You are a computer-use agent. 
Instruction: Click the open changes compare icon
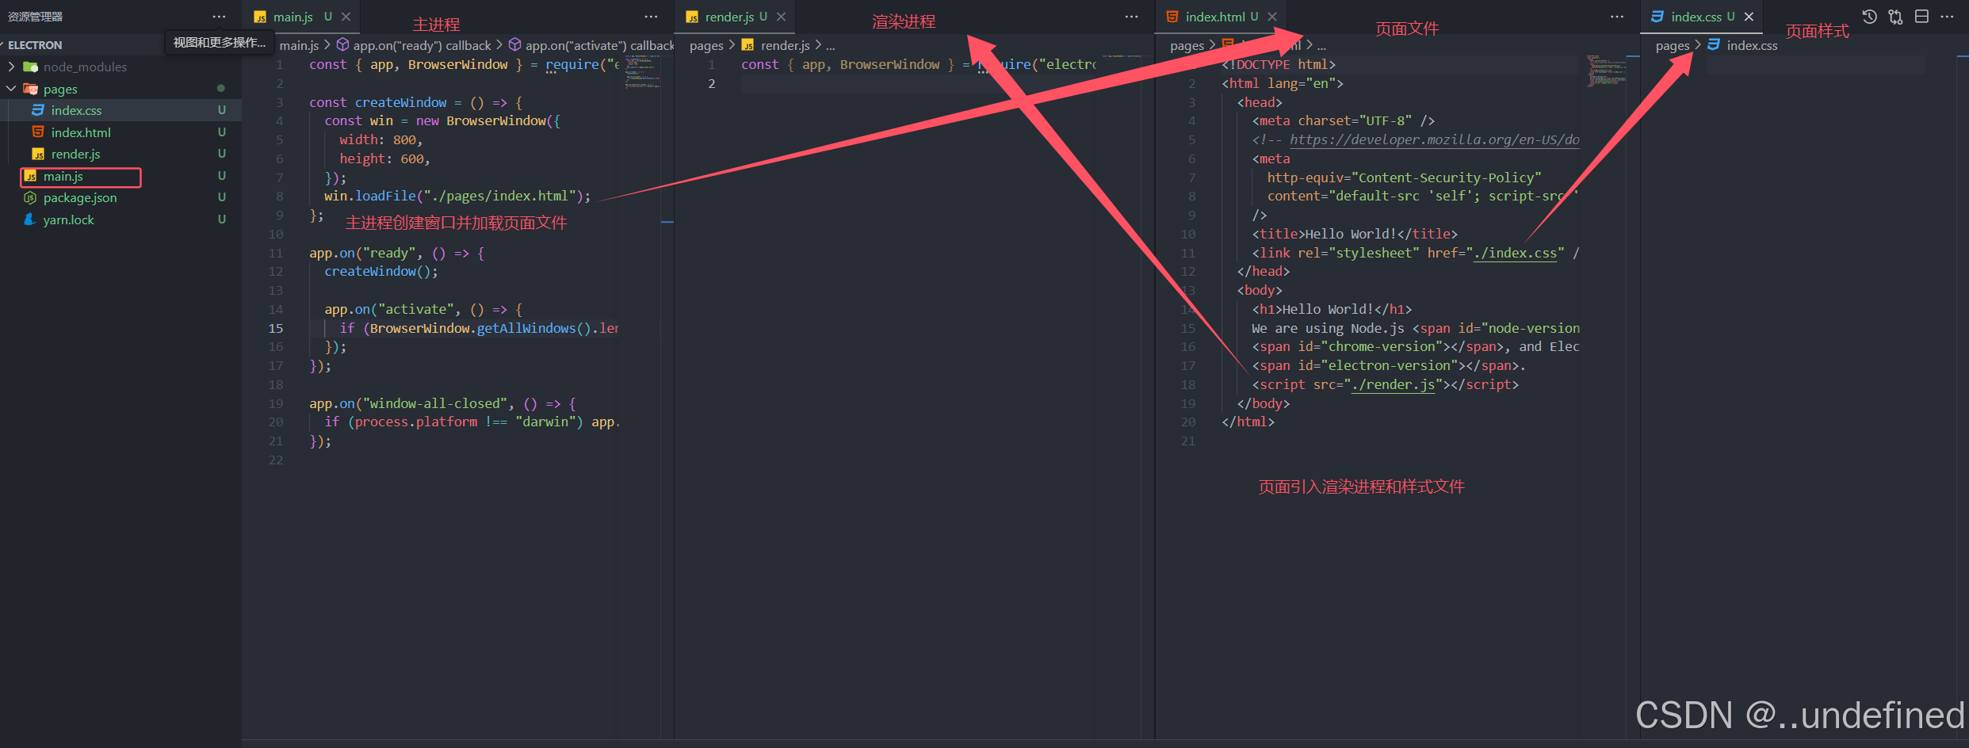tap(1895, 17)
